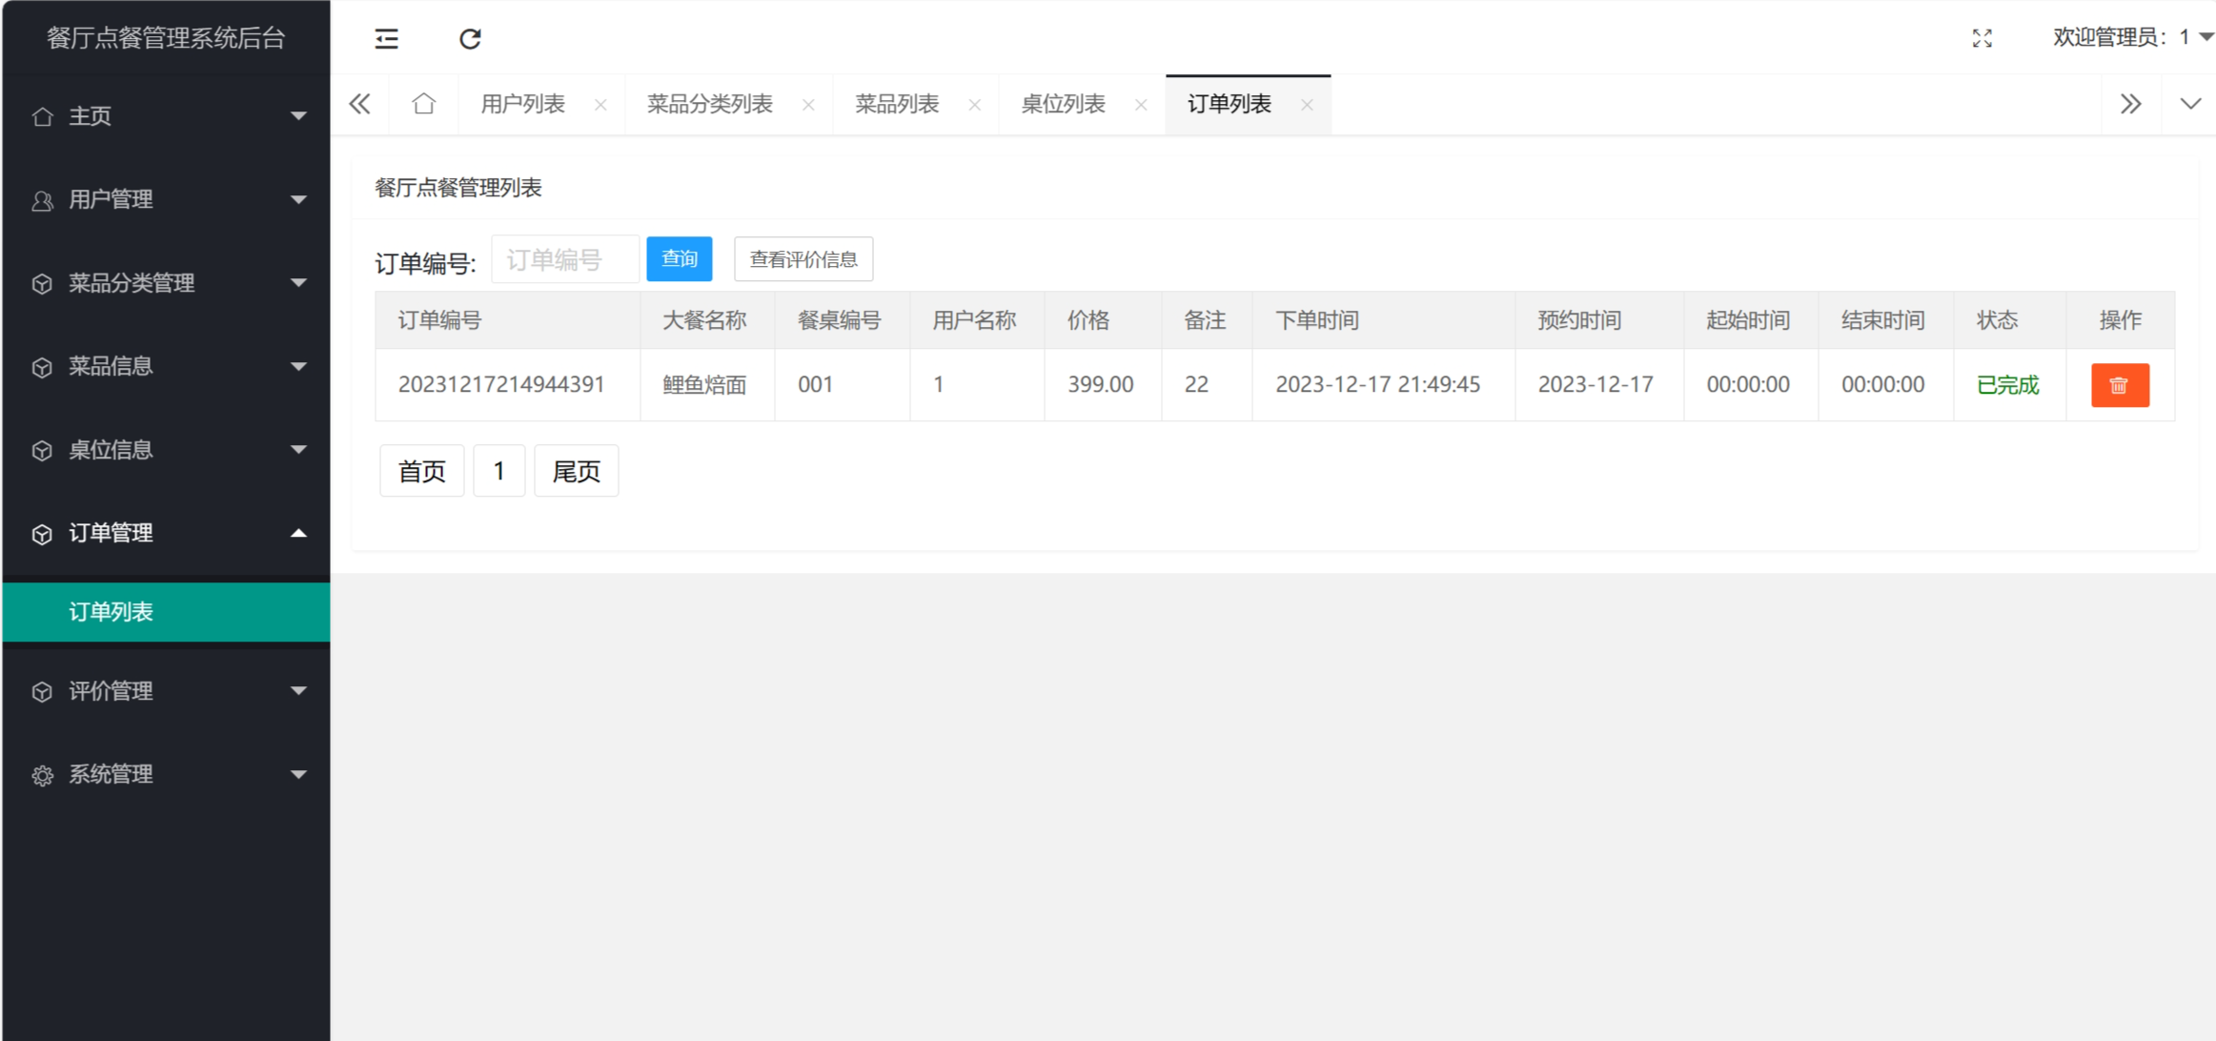This screenshot has height=1041, width=2216.
Task: Collapse the 订单管理 submenu
Action: 299,533
